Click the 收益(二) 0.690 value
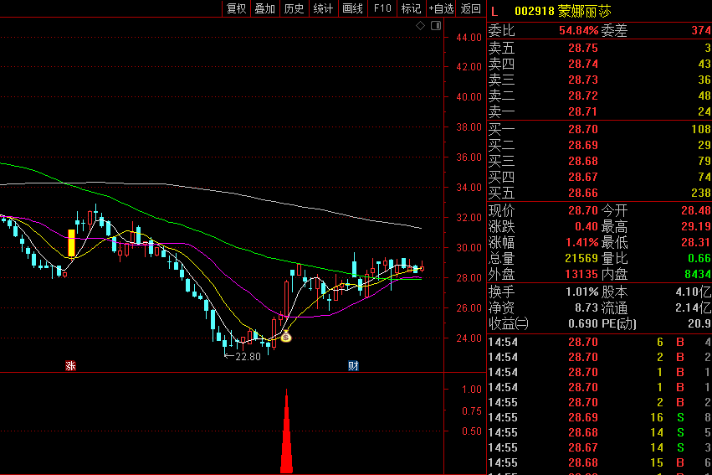Screen dimensions: 712x475 (x=583, y=324)
